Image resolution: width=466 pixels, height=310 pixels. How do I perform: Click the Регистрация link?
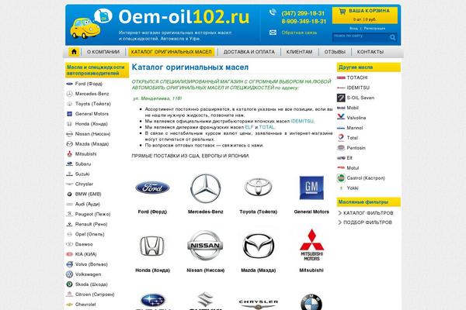(374, 29)
